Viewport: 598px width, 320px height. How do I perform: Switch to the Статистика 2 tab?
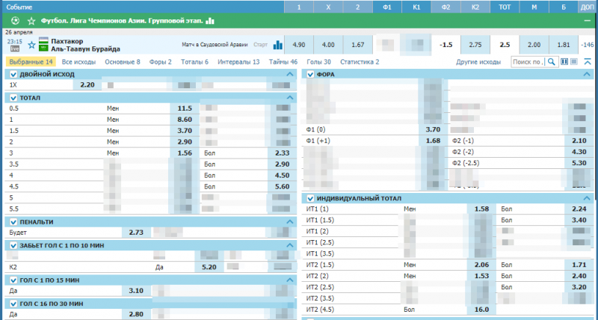(x=359, y=62)
